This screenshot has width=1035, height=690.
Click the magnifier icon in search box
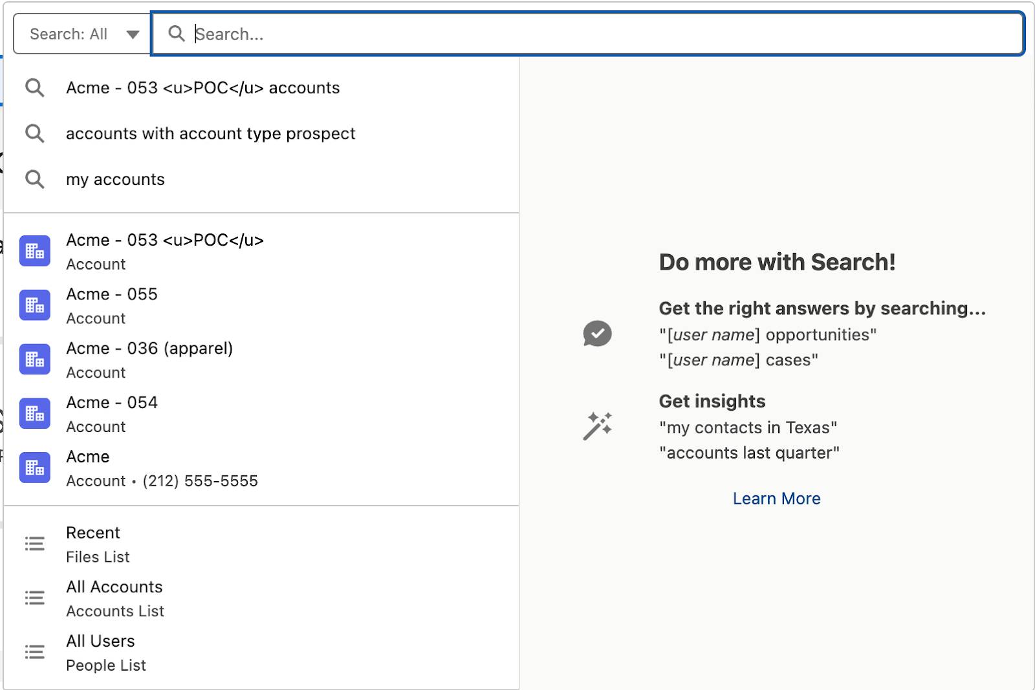(177, 34)
